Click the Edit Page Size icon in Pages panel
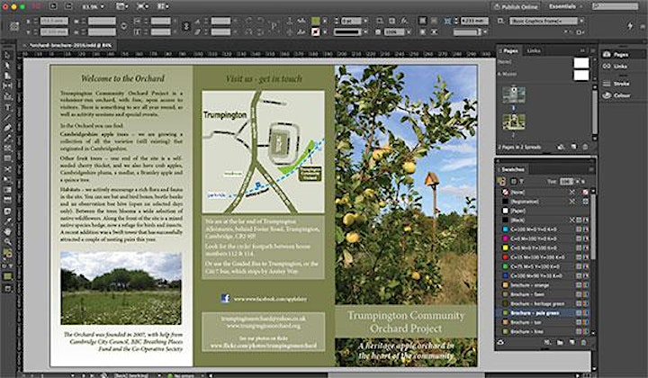Screen dimensions: 648x378 tap(561, 147)
